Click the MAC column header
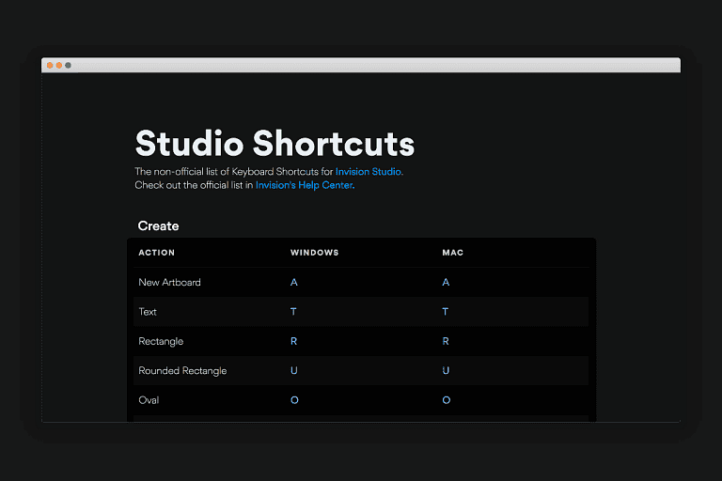The image size is (722, 481). (x=452, y=253)
